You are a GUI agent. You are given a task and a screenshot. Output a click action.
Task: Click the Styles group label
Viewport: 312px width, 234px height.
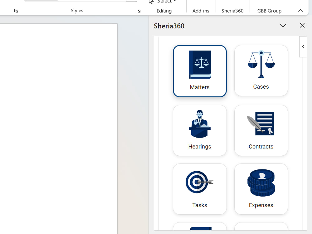[77, 11]
